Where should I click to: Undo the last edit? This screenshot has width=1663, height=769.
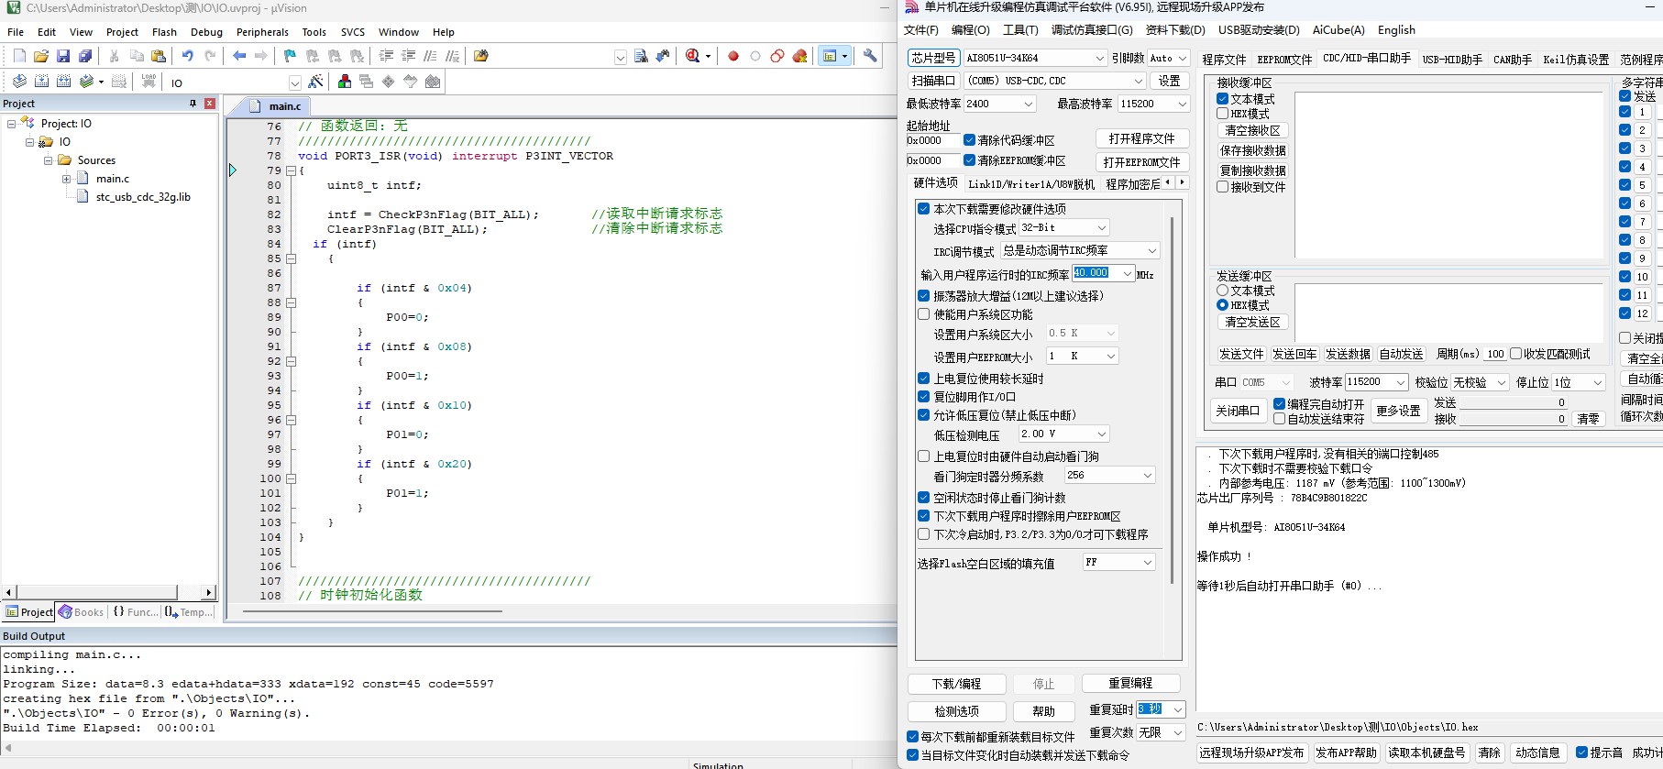click(188, 57)
